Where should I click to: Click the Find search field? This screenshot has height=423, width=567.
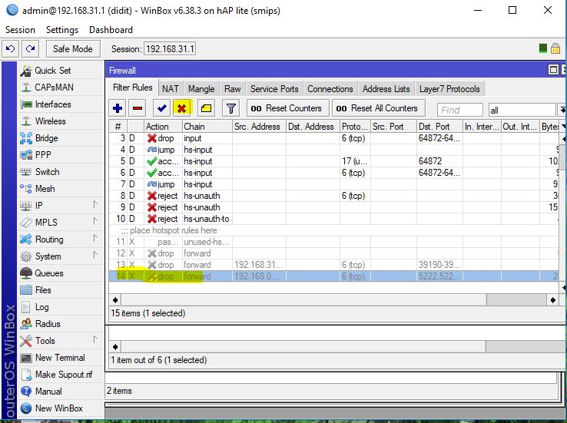tap(460, 110)
